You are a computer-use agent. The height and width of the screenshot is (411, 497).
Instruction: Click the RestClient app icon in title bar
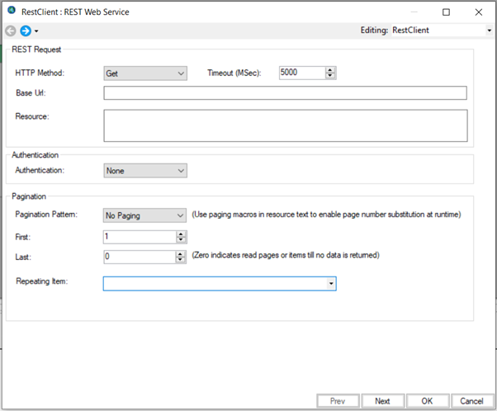(11, 12)
